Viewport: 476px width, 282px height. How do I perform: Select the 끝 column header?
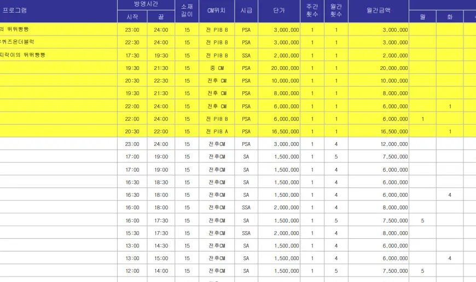click(161, 17)
